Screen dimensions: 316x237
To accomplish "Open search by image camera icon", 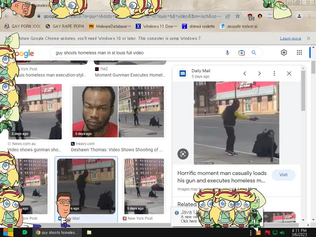I will 241,53.
